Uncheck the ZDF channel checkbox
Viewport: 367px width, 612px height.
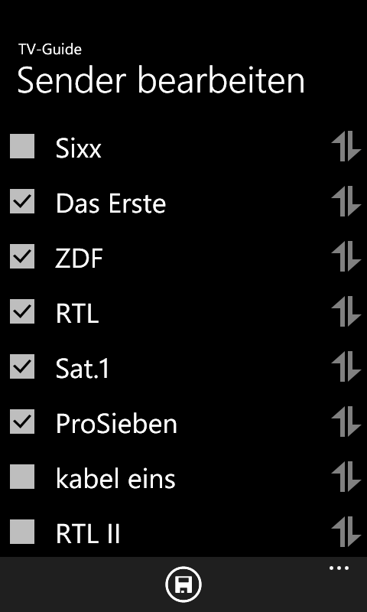22,256
